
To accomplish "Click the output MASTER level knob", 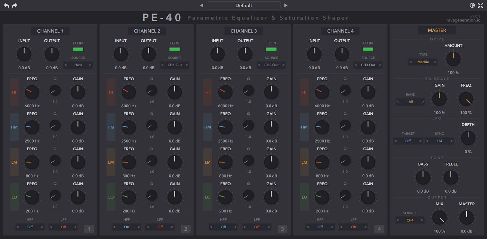I will [466, 217].
